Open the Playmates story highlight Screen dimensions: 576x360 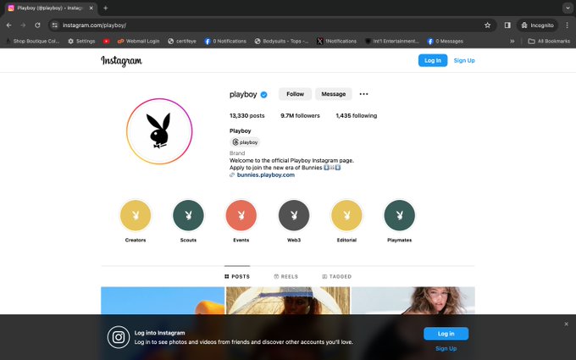click(x=399, y=215)
